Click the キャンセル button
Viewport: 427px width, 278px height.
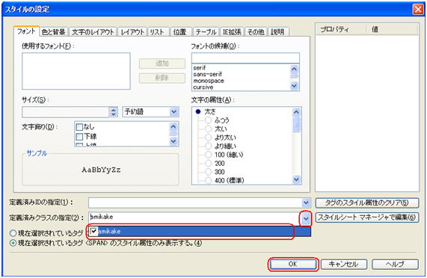pyautogui.click(x=344, y=264)
